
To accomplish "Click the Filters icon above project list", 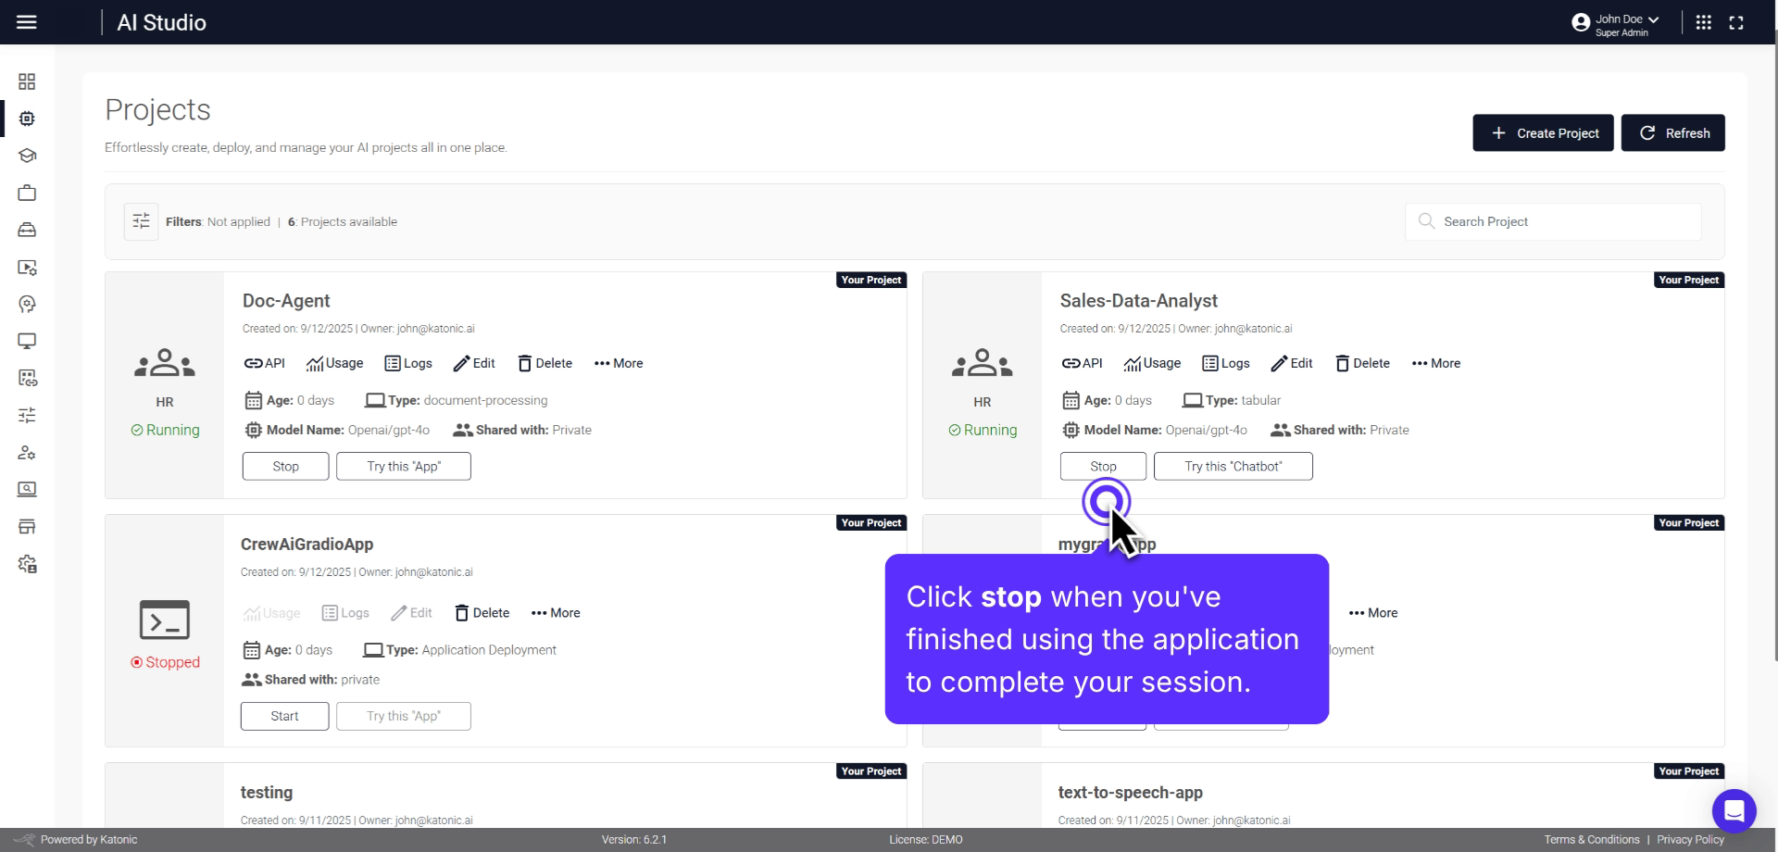I will click(x=141, y=221).
